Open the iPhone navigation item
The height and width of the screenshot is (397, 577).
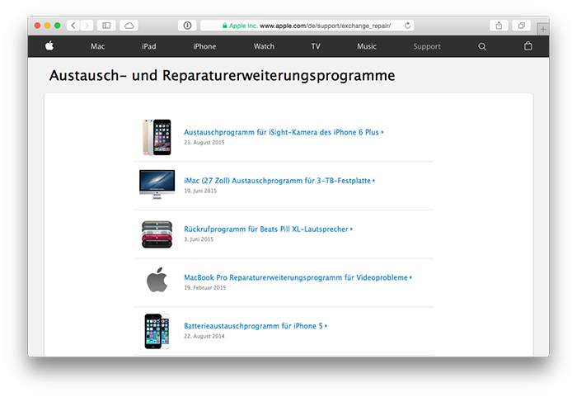(204, 46)
